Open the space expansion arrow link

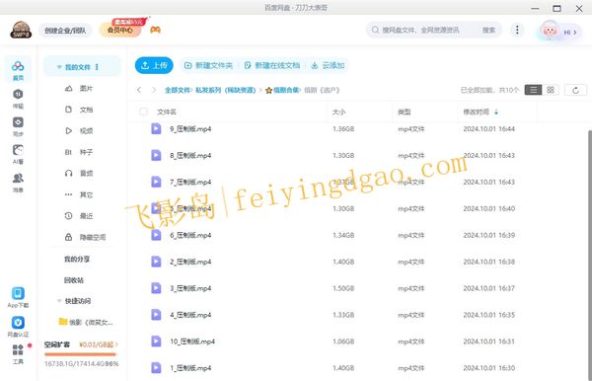(x=116, y=344)
